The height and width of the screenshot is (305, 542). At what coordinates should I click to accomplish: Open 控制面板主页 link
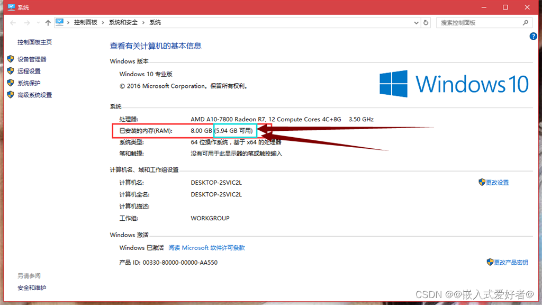[x=34, y=42]
